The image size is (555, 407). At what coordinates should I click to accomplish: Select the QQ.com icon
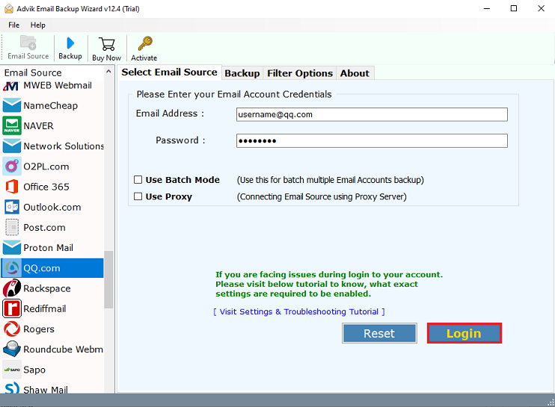click(x=13, y=268)
